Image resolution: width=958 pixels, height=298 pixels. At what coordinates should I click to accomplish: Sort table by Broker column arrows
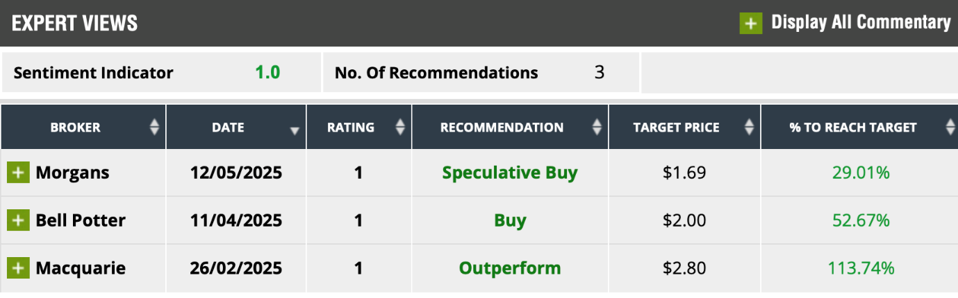pyautogui.click(x=154, y=128)
